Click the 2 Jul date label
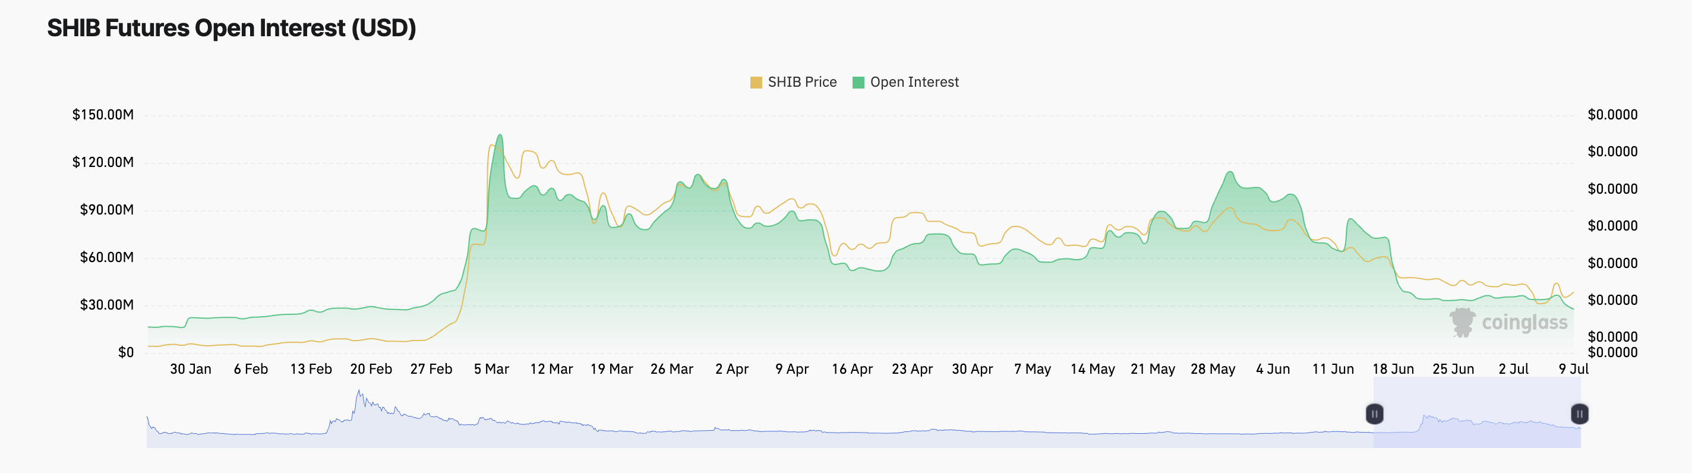Screen dimensions: 1692x473 click(x=1514, y=369)
